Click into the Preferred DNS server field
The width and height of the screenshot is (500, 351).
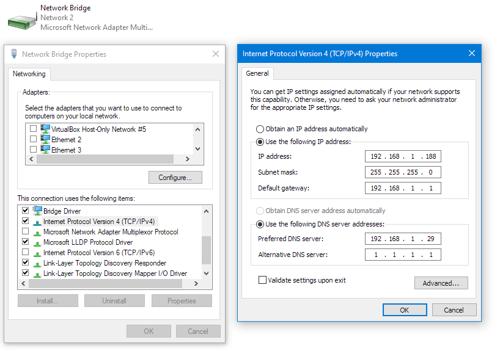tap(403, 239)
